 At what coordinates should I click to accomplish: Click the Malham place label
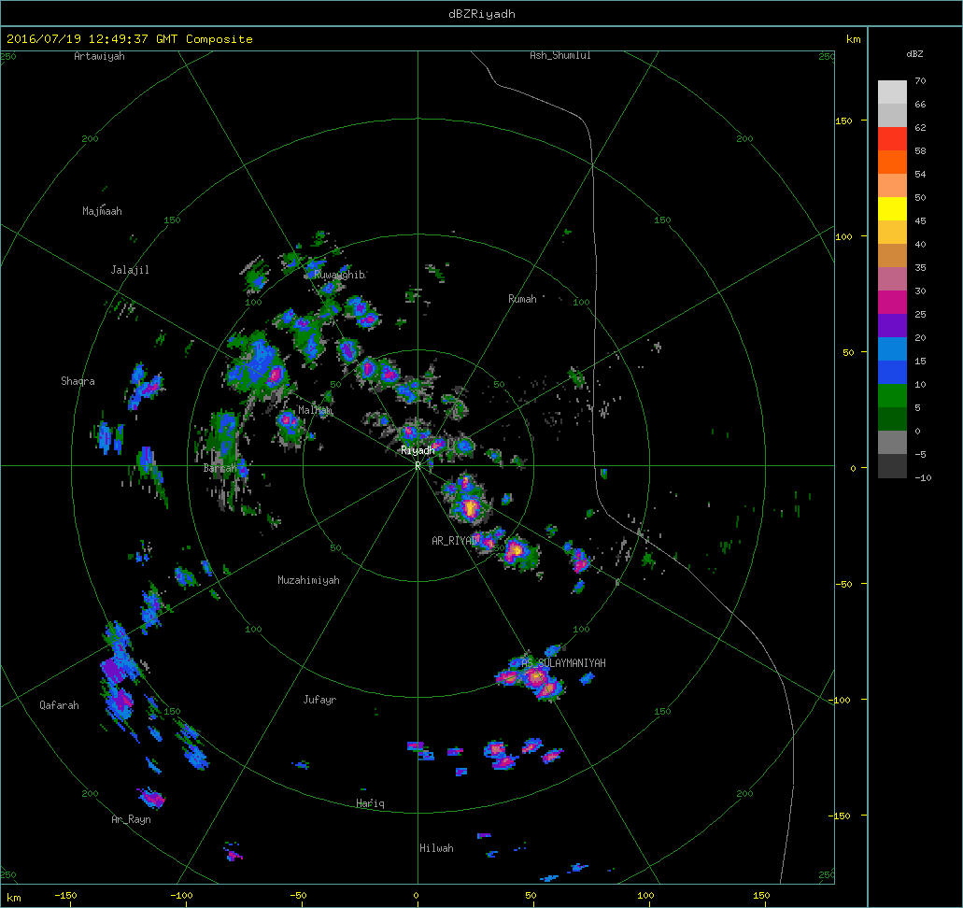(315, 410)
